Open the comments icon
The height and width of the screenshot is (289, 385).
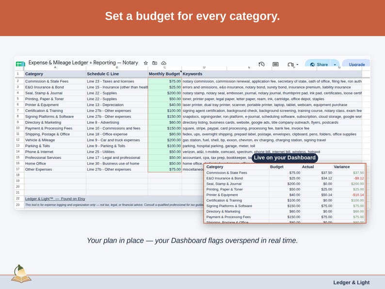click(x=275, y=64)
